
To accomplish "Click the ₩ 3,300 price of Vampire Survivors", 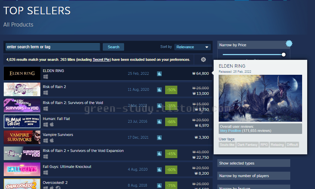I will [x=202, y=137].
